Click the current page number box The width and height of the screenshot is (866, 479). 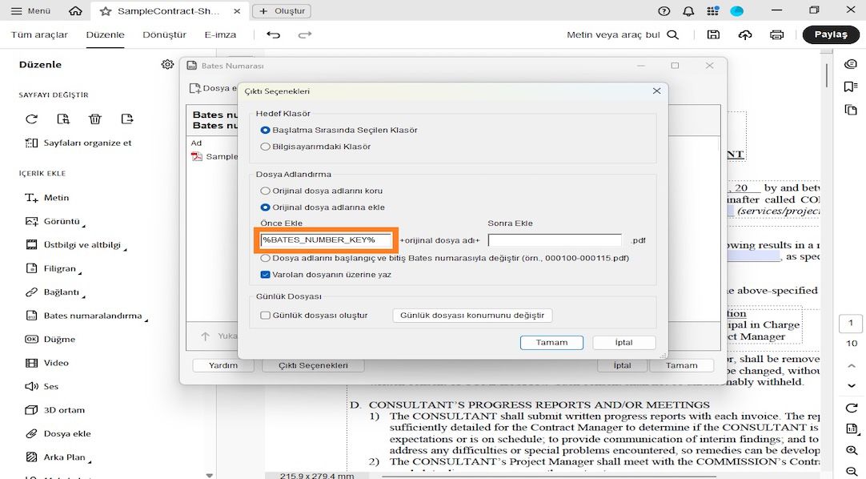point(851,324)
